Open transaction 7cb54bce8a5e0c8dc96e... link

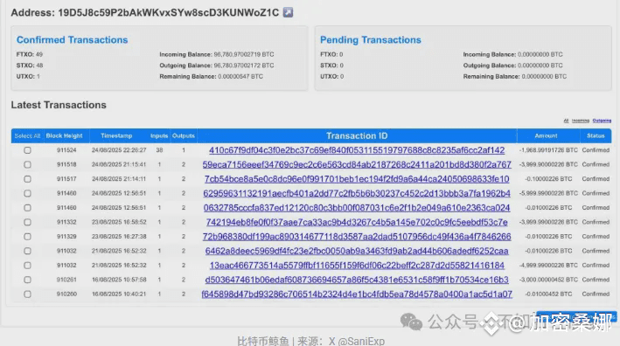pos(357,179)
